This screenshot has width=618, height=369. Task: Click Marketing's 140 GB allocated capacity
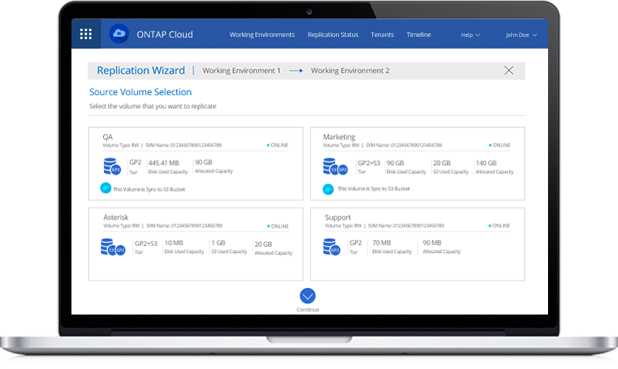pos(486,163)
